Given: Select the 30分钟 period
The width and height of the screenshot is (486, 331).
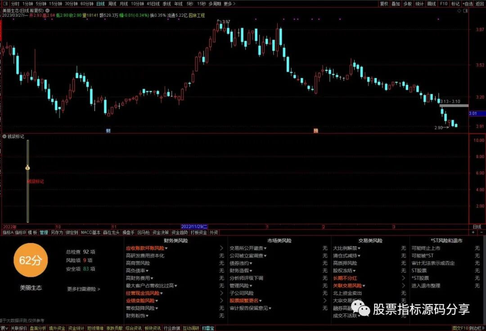Looking at the screenshot, I should [x=71, y=4].
